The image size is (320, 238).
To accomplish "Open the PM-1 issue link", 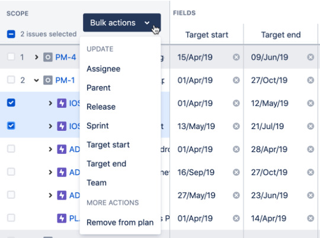I will 65,81.
